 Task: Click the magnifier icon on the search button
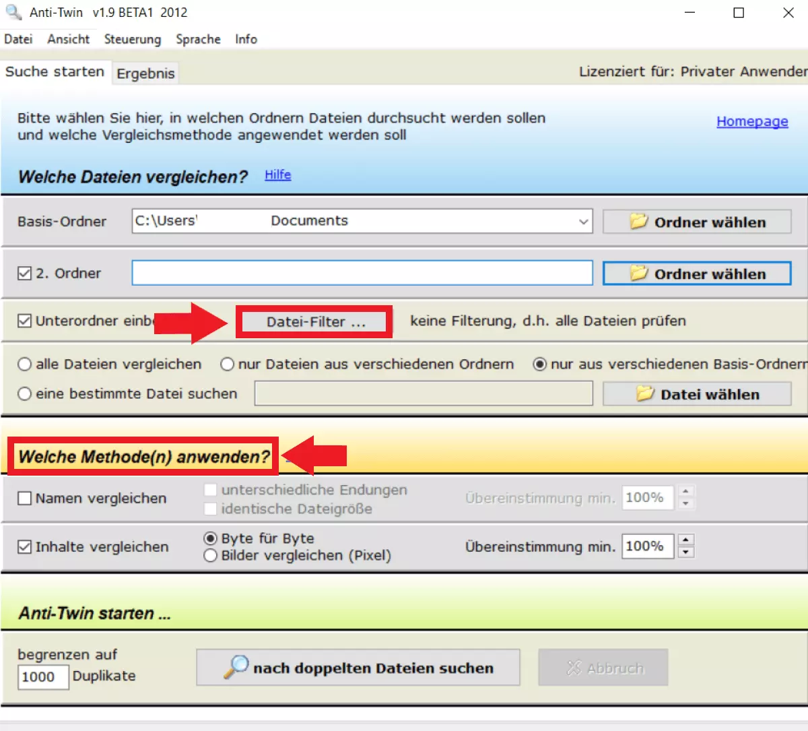236,667
